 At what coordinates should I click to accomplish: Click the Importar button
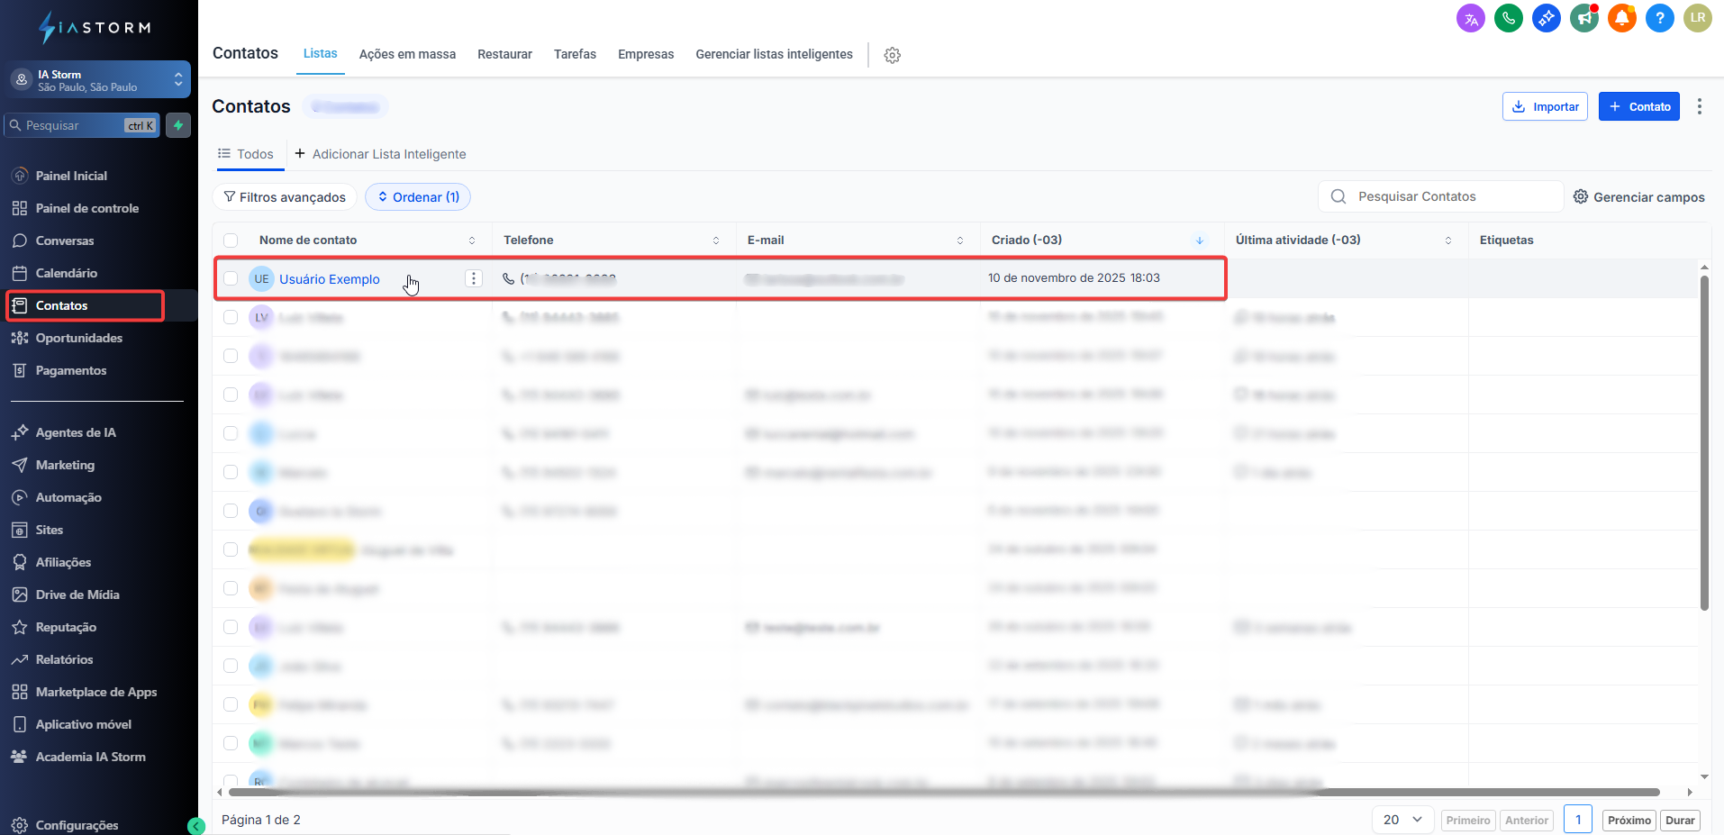tap(1545, 106)
